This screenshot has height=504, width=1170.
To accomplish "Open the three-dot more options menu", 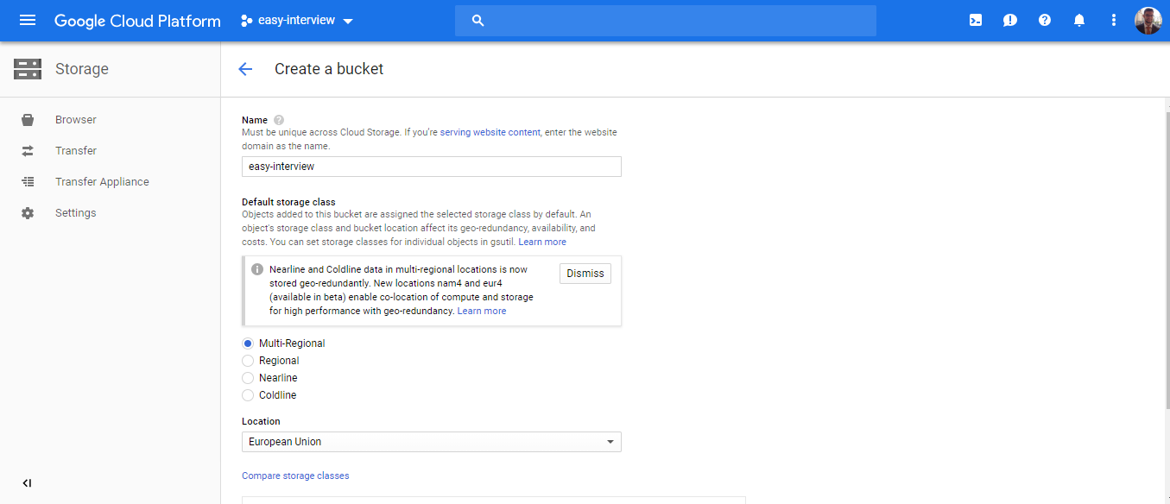I will [x=1114, y=20].
